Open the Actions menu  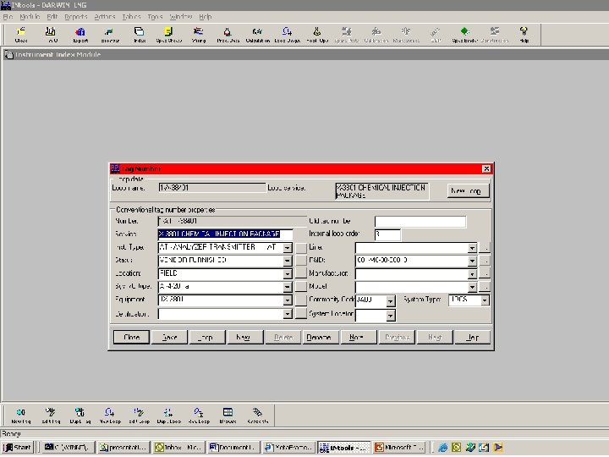[105, 17]
